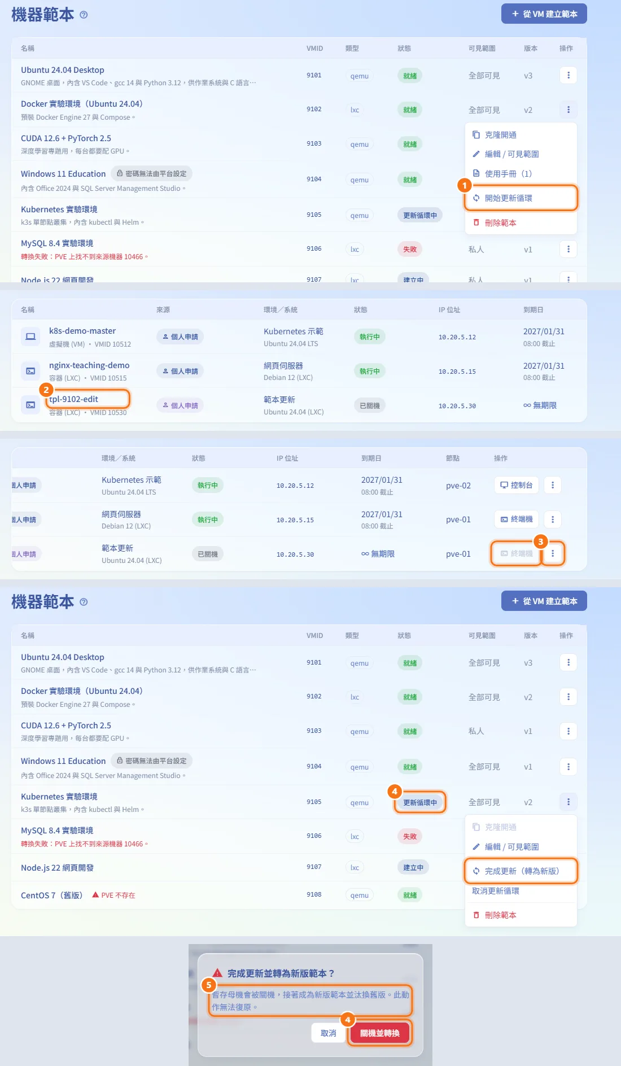621x1066 pixels.
Task: Open the kebab menu in the 網頁伺服器 pve-01 row
Action: pos(553,519)
